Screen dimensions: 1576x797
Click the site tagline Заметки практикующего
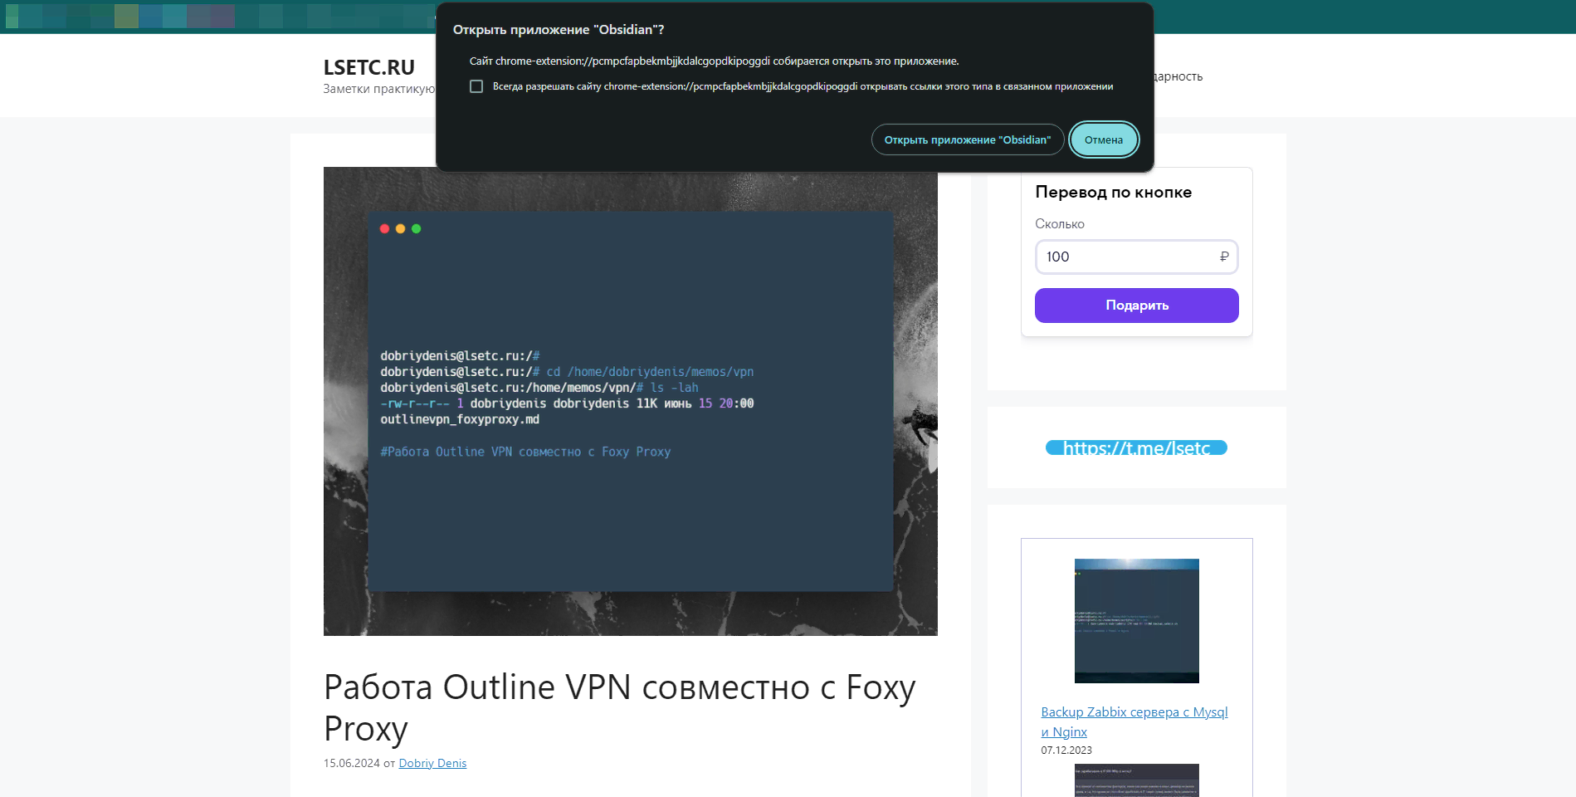click(x=378, y=89)
